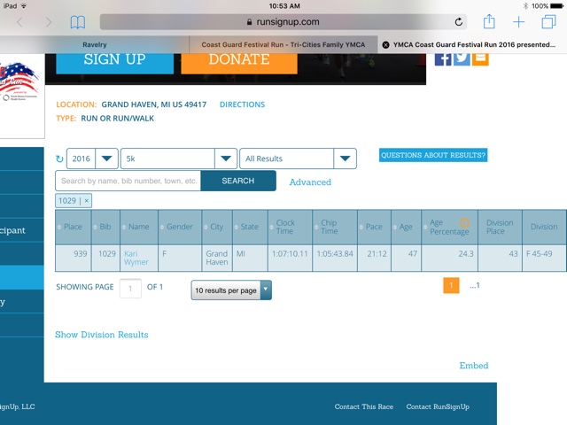The image size is (567, 425).
Task: Refresh results with the circular arrow icon
Action: click(x=59, y=158)
